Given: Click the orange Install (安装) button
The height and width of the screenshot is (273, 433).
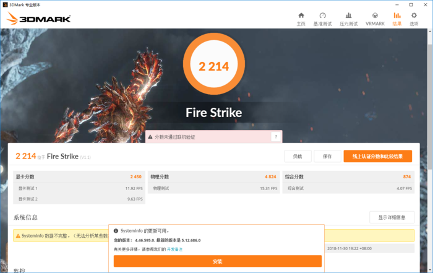Looking at the screenshot, I should pyautogui.click(x=218, y=261).
